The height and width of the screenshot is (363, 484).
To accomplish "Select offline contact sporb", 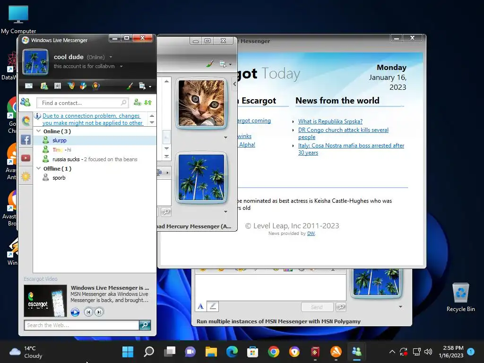I will [95, 178].
